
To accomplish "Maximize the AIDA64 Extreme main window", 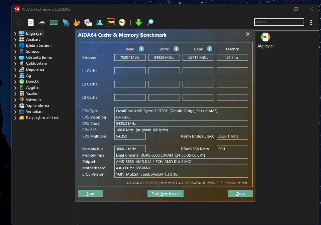I will tap(296, 9).
